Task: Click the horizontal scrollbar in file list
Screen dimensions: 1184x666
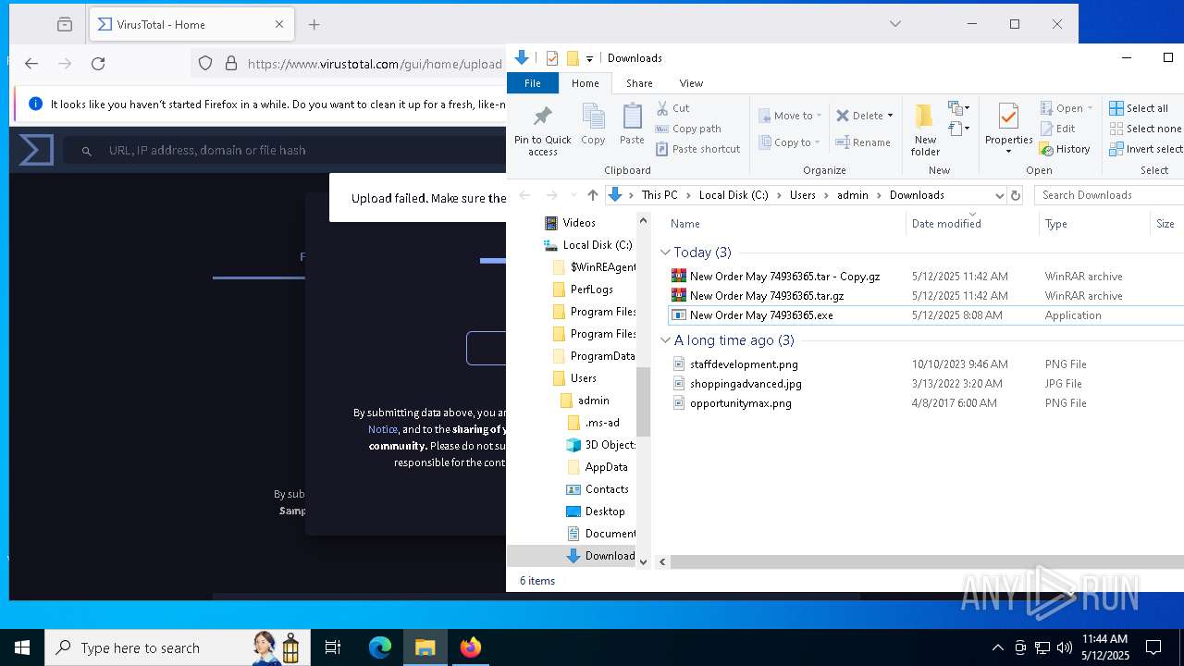Action: [x=927, y=561]
